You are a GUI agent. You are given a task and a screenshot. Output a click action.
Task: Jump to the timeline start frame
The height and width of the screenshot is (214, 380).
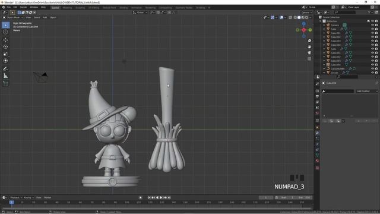149,197
